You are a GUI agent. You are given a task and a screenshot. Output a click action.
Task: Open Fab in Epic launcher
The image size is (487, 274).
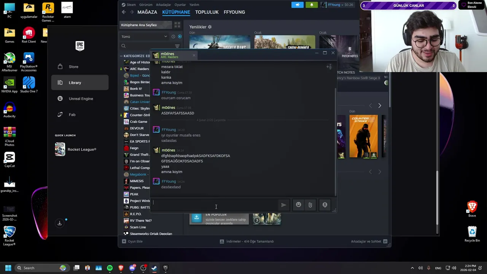(x=80, y=115)
